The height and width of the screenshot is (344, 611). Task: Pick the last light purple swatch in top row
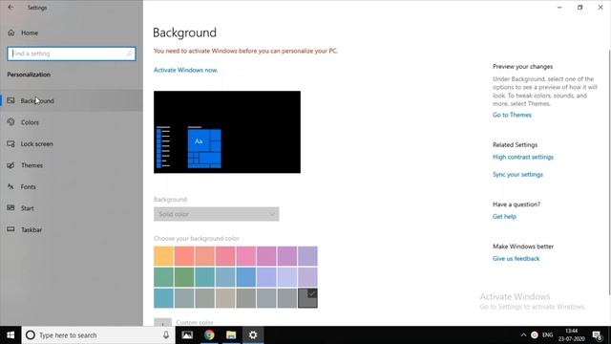point(307,256)
